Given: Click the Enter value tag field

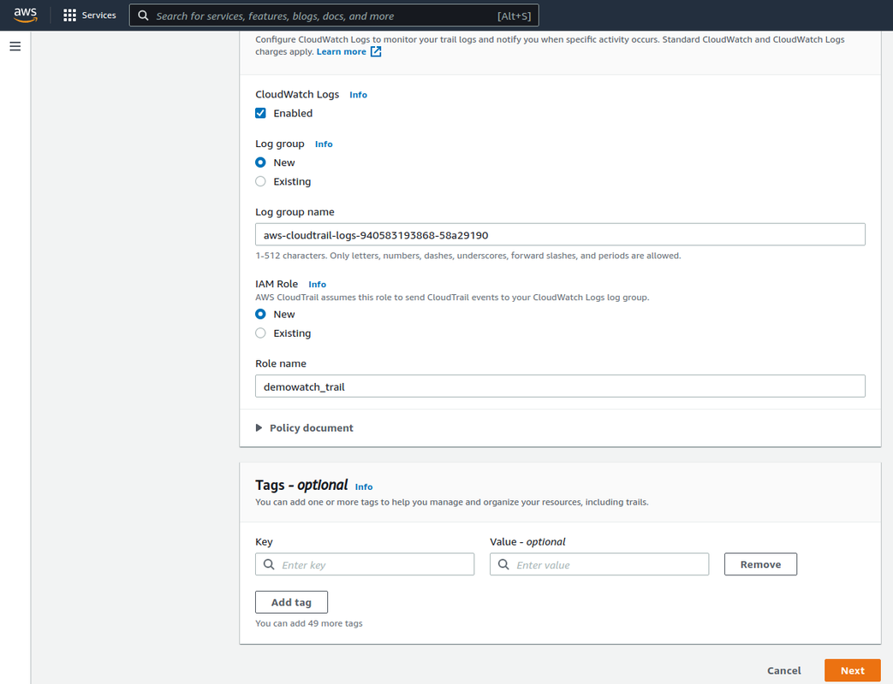Looking at the screenshot, I should (x=599, y=564).
